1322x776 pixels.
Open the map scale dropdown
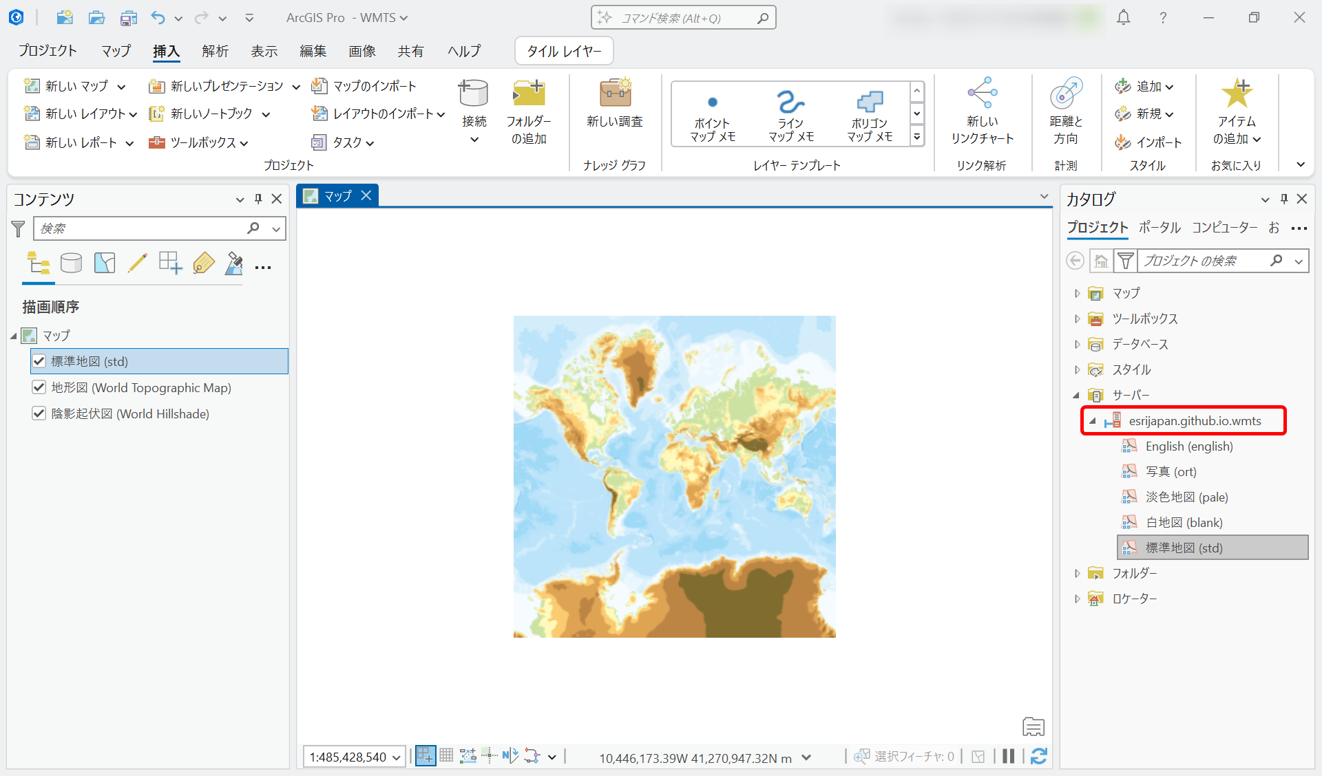[397, 757]
